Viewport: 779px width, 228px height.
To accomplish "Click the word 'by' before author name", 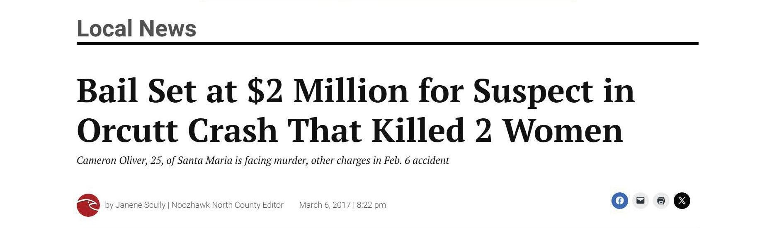I will [109, 205].
